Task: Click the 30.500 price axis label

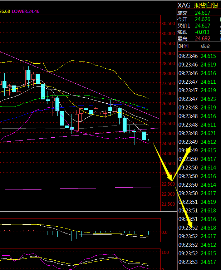Action: [168, 24]
